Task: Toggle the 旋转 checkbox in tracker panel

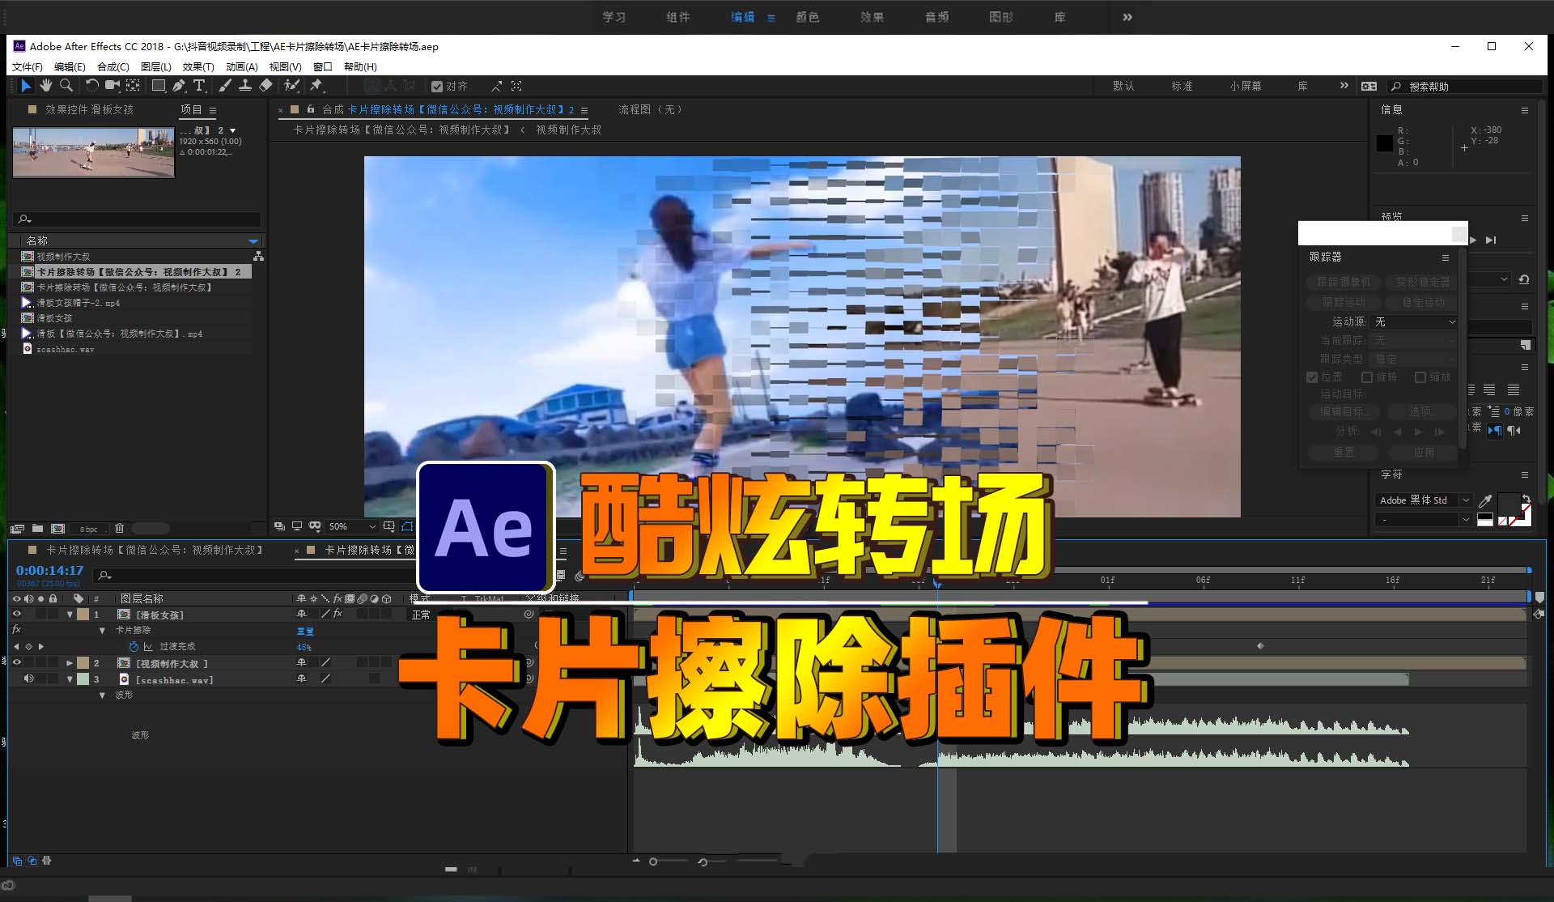Action: tap(1367, 377)
